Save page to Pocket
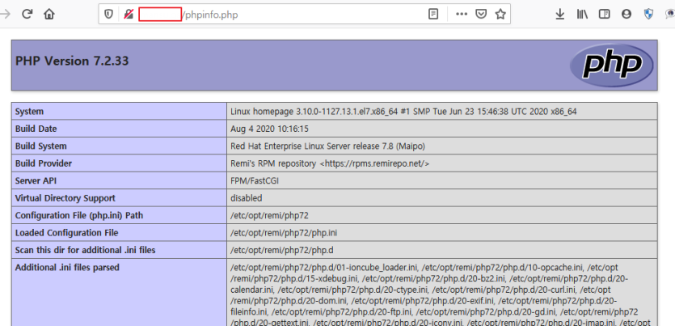This screenshot has height=326, width=675. (481, 15)
